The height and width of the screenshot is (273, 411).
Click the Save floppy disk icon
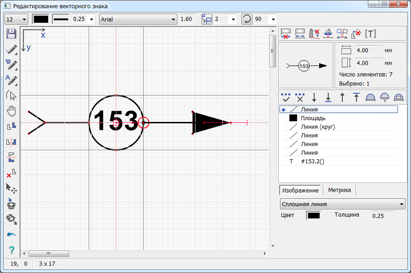(x=11, y=34)
